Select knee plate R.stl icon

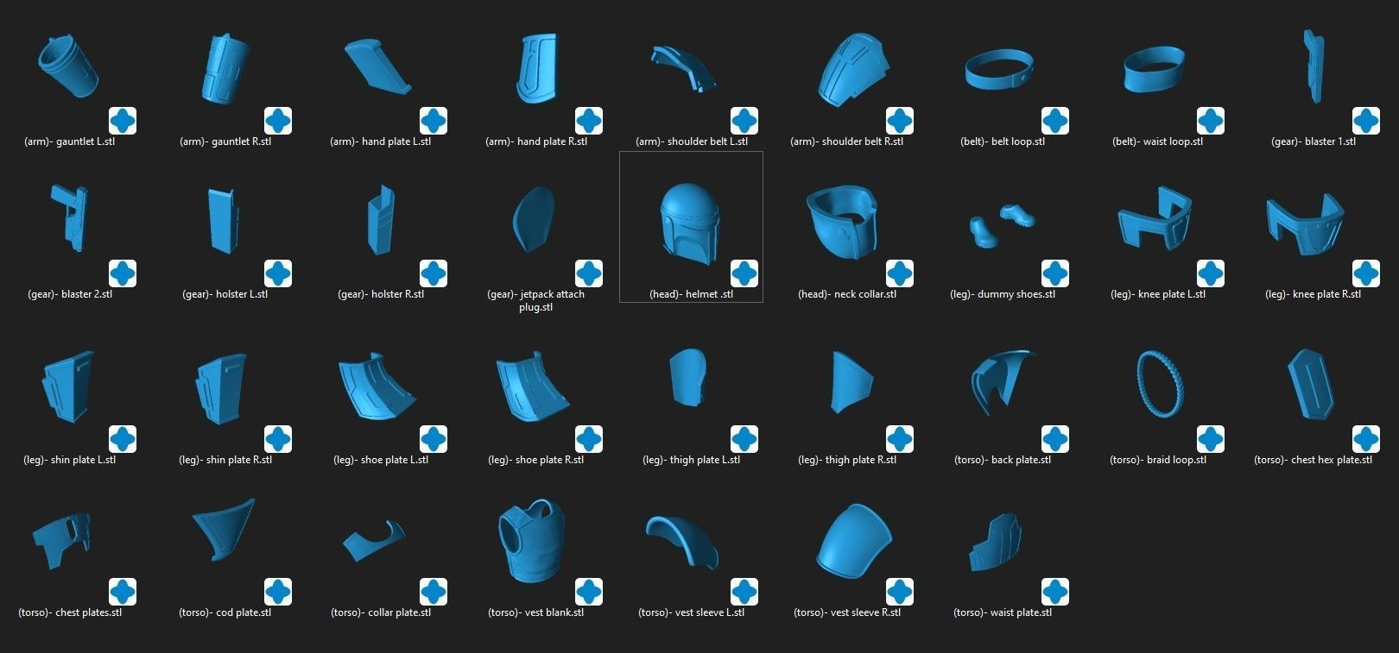coord(1306,223)
